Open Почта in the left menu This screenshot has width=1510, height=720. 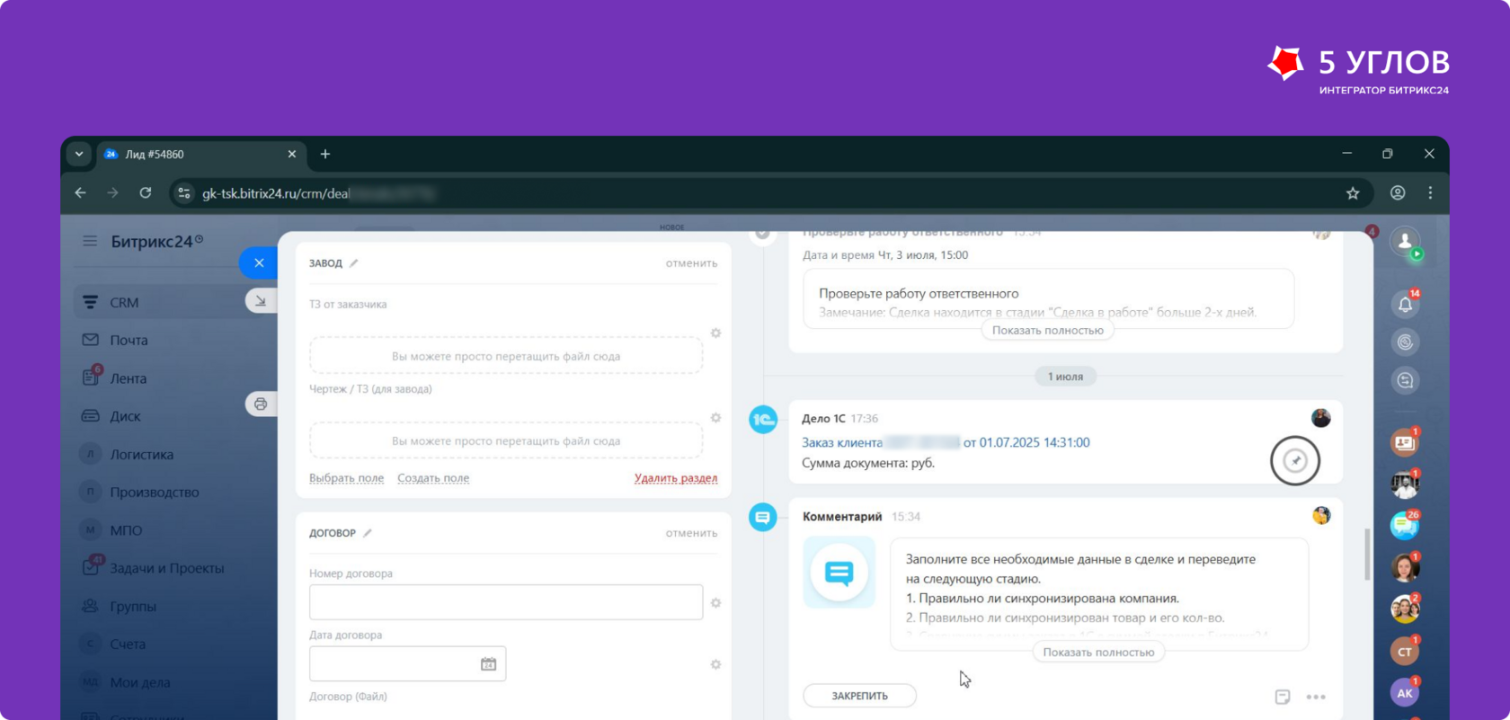tap(129, 340)
